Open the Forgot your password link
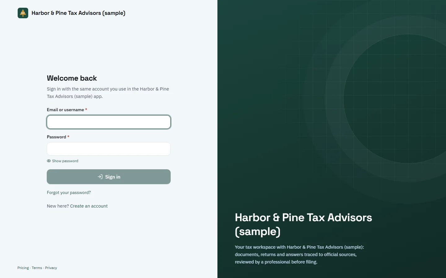Image resolution: width=446 pixels, height=278 pixels. pyautogui.click(x=69, y=192)
